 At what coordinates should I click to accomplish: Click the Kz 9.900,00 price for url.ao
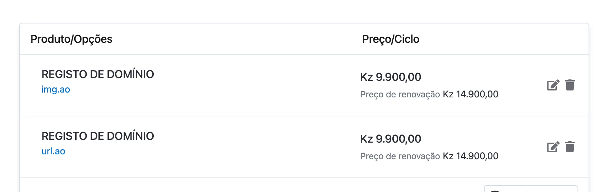[391, 139]
